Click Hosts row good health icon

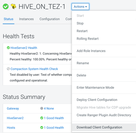coord(41,128)
